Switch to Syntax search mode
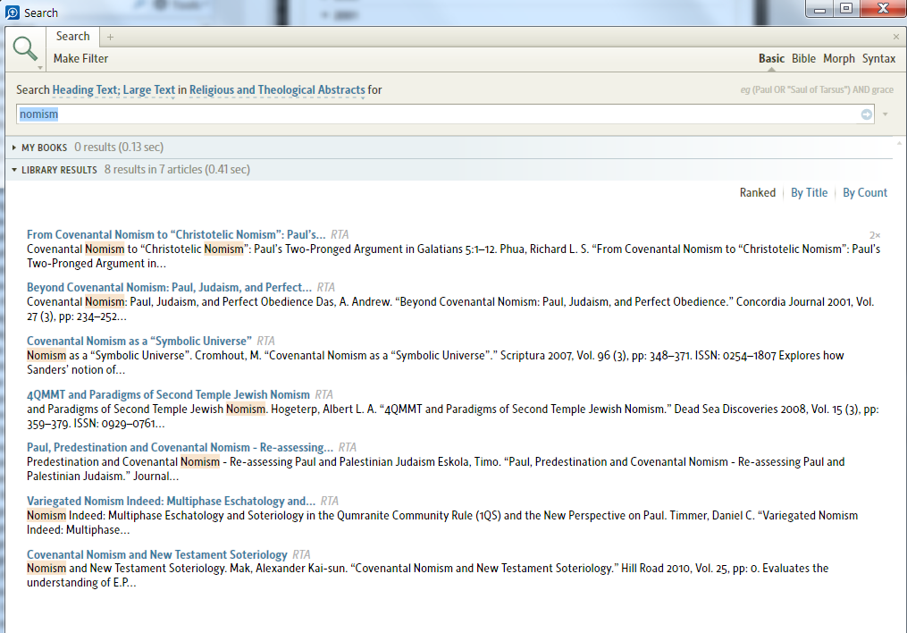This screenshot has width=907, height=633. click(x=878, y=58)
